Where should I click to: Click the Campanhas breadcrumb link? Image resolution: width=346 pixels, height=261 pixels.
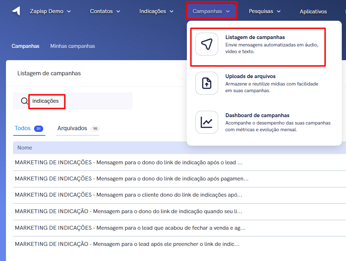pos(25,46)
